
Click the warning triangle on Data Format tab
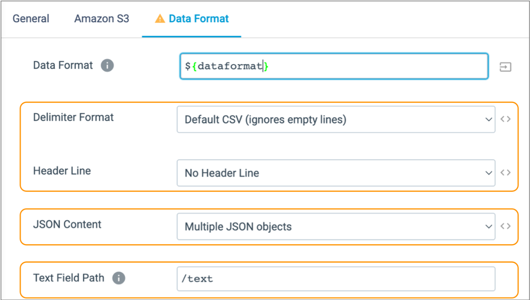coord(159,18)
